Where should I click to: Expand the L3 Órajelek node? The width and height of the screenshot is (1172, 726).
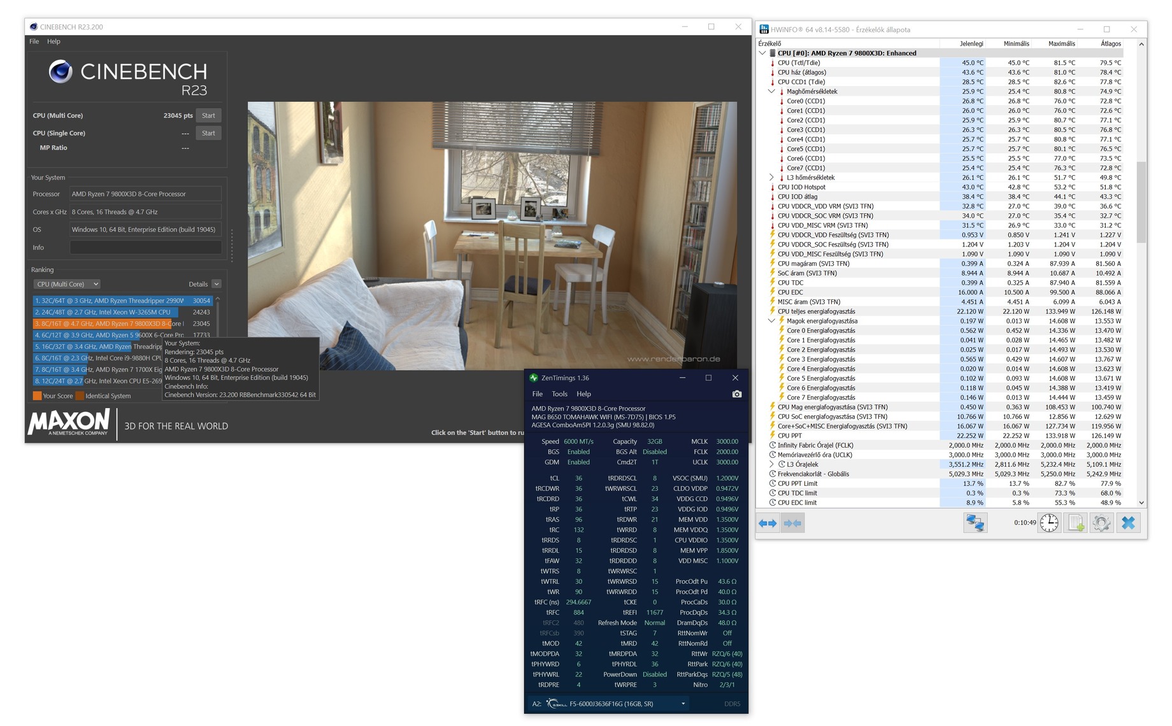pyautogui.click(x=771, y=464)
